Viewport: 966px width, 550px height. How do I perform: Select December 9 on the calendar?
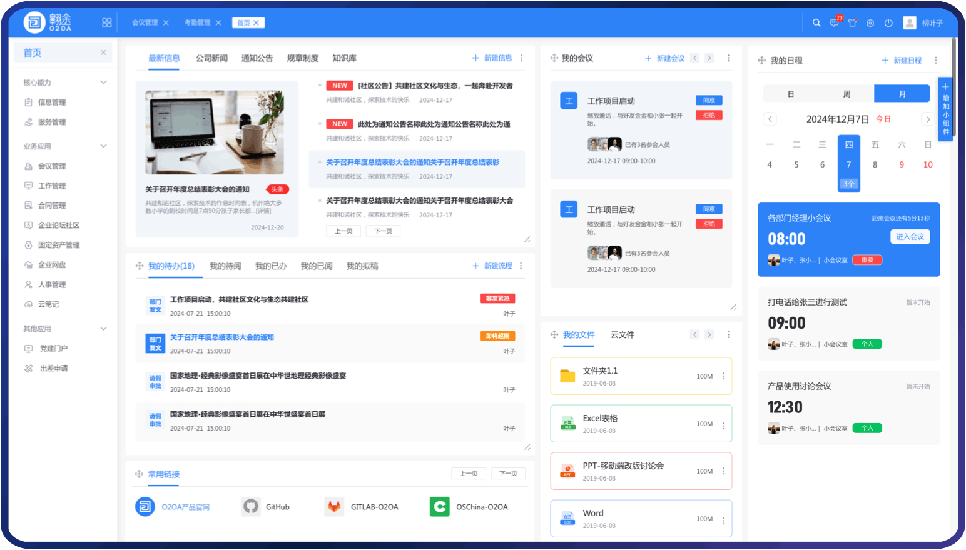click(x=902, y=165)
